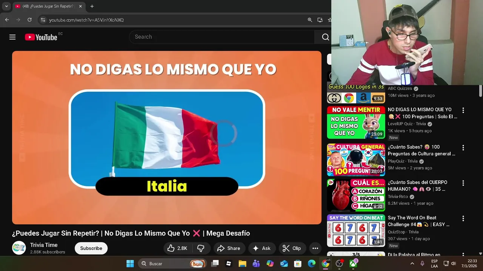
Task: Open options for NO DIGAS LO MISMO video
Action: tap(463, 110)
